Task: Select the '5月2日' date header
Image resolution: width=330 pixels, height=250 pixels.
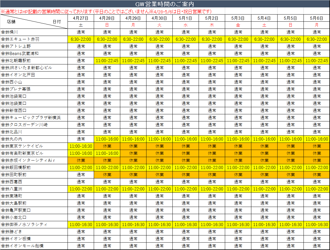Action: [x=212, y=18]
